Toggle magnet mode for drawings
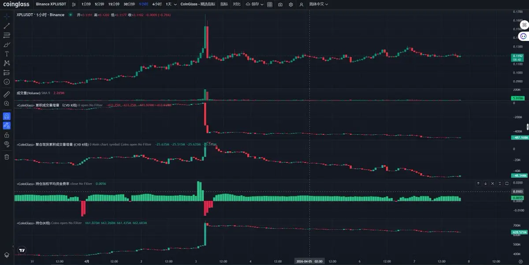Viewport: 529px width, 265px height. coord(7,116)
